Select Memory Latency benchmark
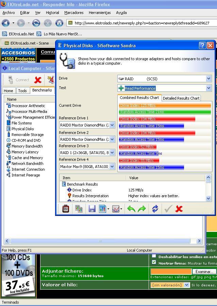 coord(25,152)
